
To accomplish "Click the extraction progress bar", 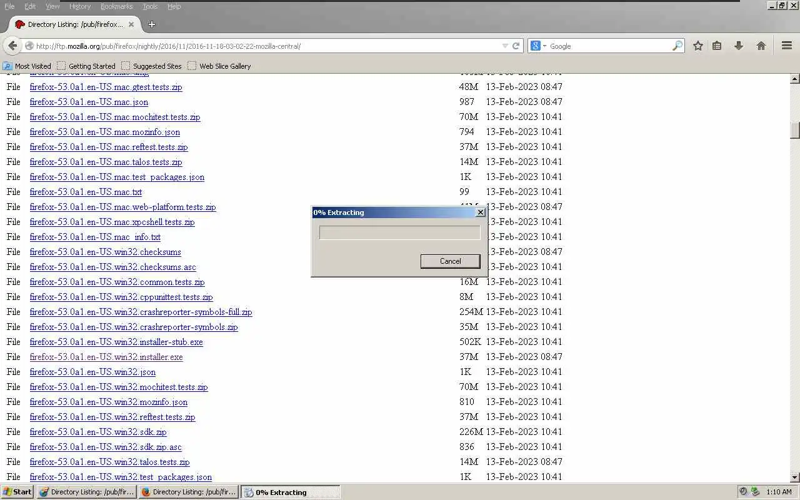I will click(399, 232).
